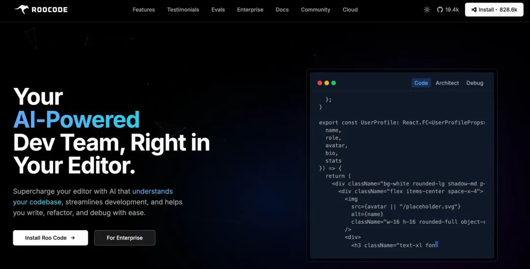Click the Roo Code kangaroo logo

pyautogui.click(x=22, y=9)
